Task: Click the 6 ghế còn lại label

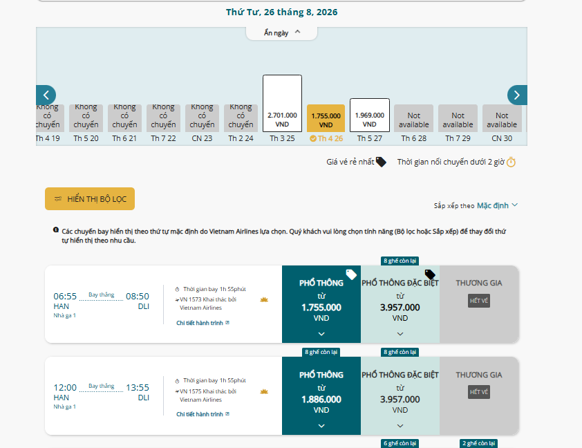Action: 400,443
